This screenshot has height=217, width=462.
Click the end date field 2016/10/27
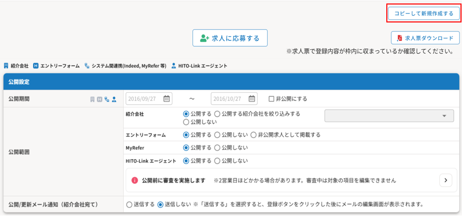pos(229,99)
